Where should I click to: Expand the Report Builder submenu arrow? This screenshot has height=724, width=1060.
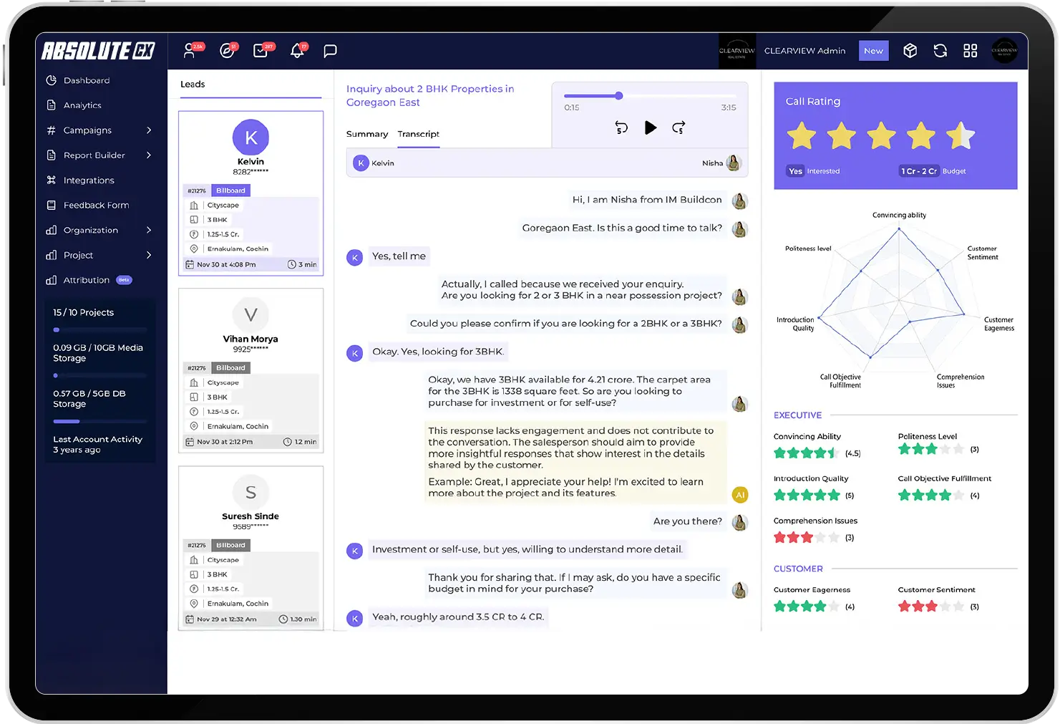149,155
